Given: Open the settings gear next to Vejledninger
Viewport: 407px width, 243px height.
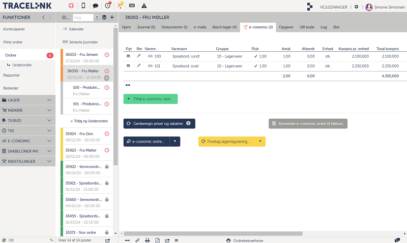Looking at the screenshot, I should tap(356, 7).
